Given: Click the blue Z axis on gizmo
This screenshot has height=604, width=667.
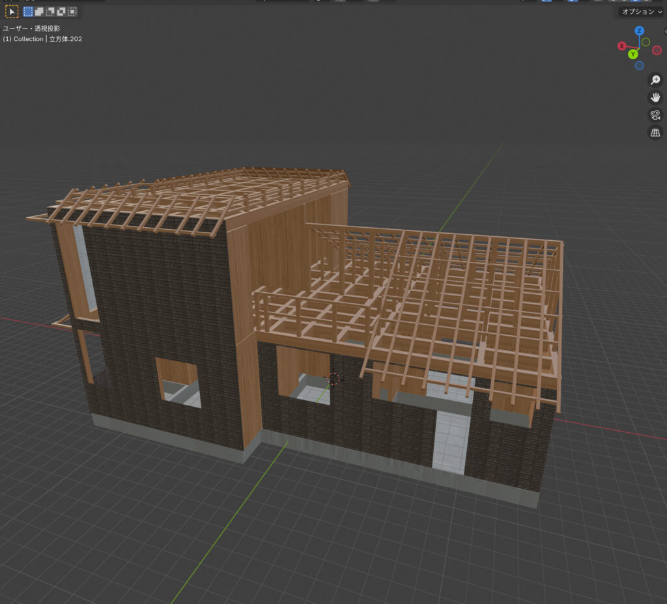Looking at the screenshot, I should pos(640,31).
